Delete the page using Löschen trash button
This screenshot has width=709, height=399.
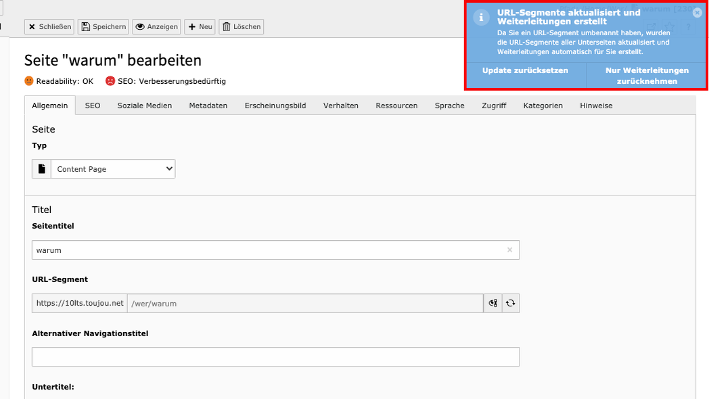click(x=241, y=26)
